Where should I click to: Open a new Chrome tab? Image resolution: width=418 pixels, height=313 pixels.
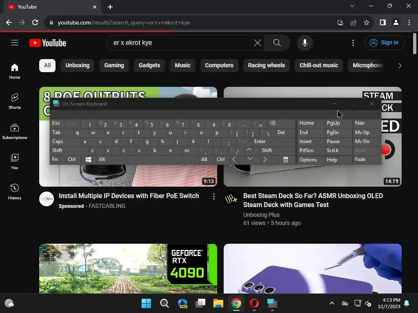click(110, 7)
